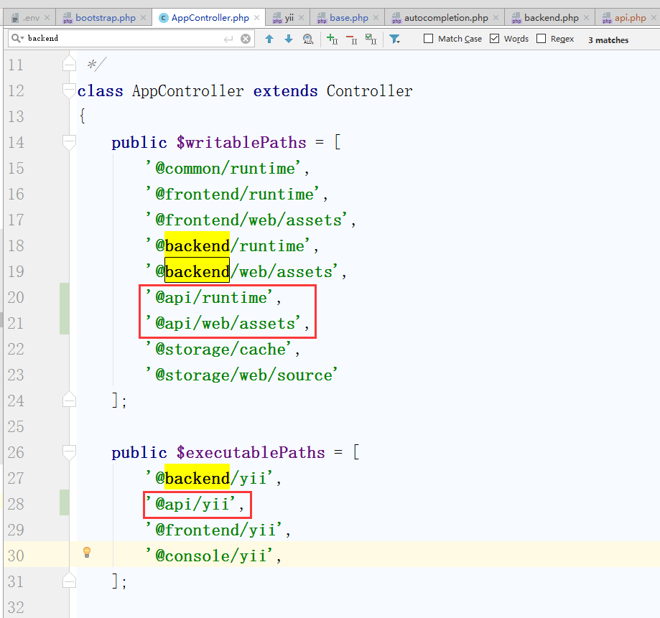Enable the Match Case checkbox
This screenshot has height=618, width=660.
point(429,39)
